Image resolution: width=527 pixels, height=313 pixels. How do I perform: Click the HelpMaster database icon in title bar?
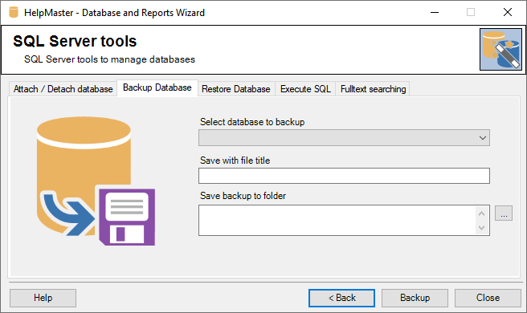14,12
